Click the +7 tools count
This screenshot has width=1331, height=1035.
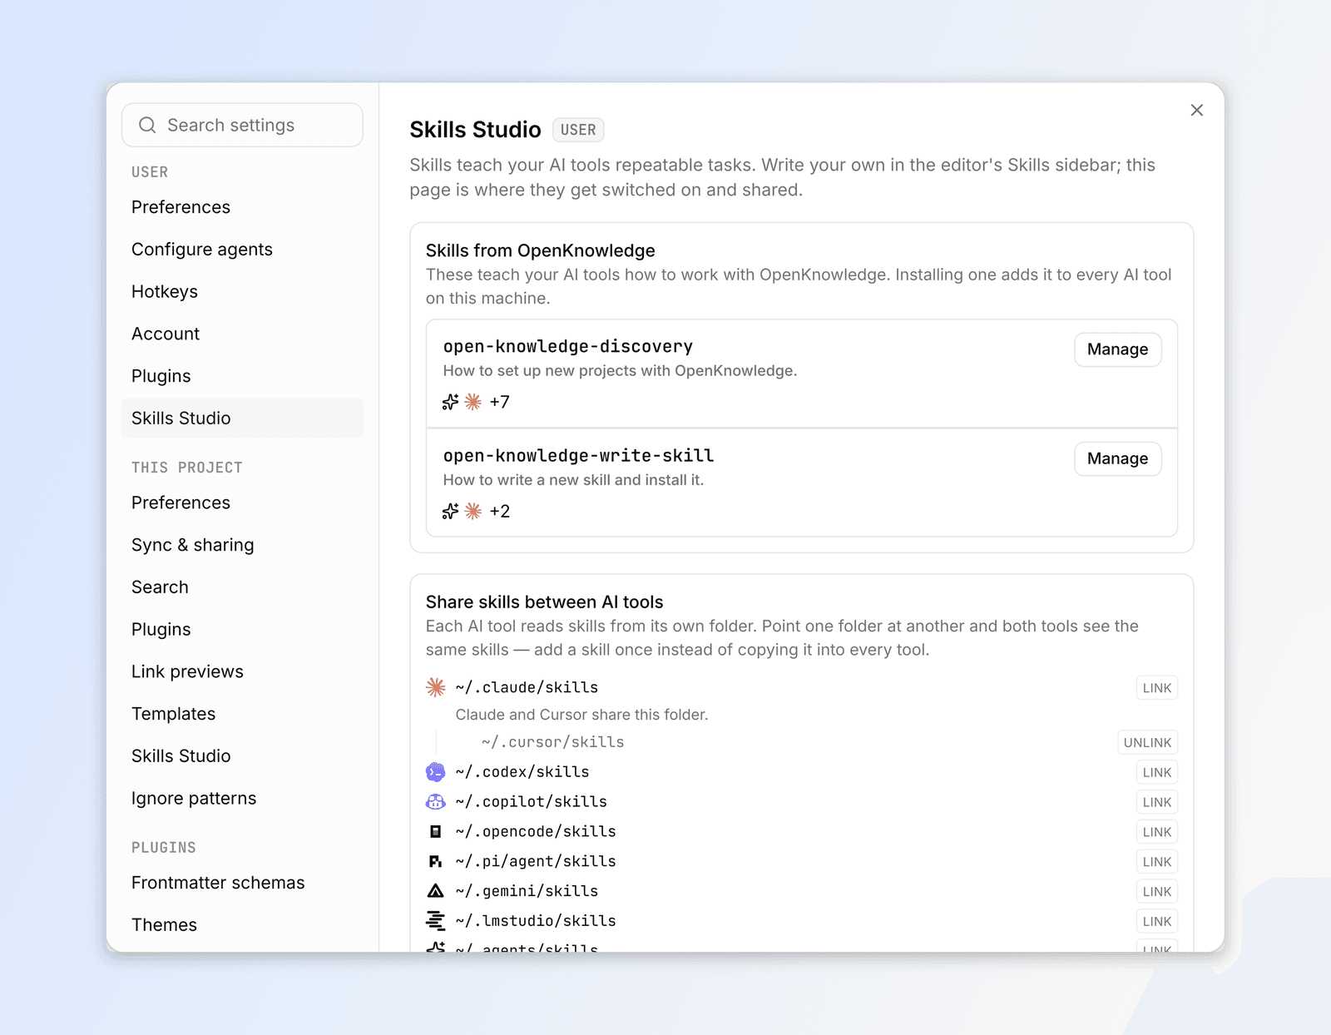click(x=500, y=402)
